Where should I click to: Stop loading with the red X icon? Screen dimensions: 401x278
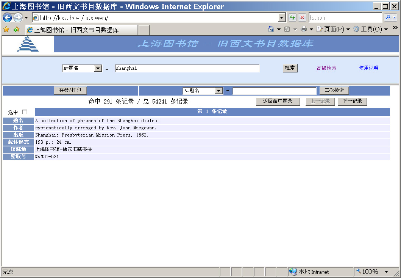(302, 18)
